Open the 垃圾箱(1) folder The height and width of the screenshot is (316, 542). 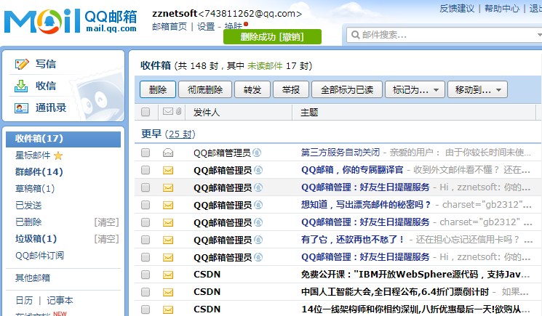(36, 239)
